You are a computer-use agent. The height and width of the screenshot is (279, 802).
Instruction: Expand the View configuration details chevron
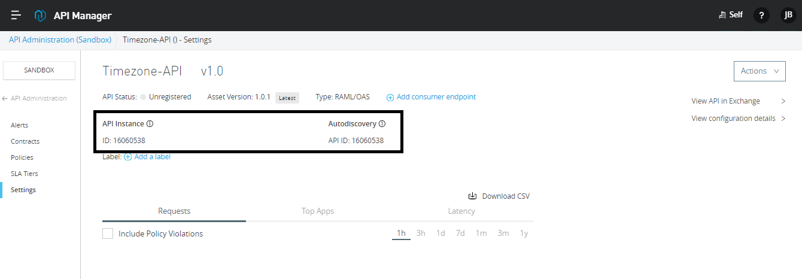[x=783, y=119]
